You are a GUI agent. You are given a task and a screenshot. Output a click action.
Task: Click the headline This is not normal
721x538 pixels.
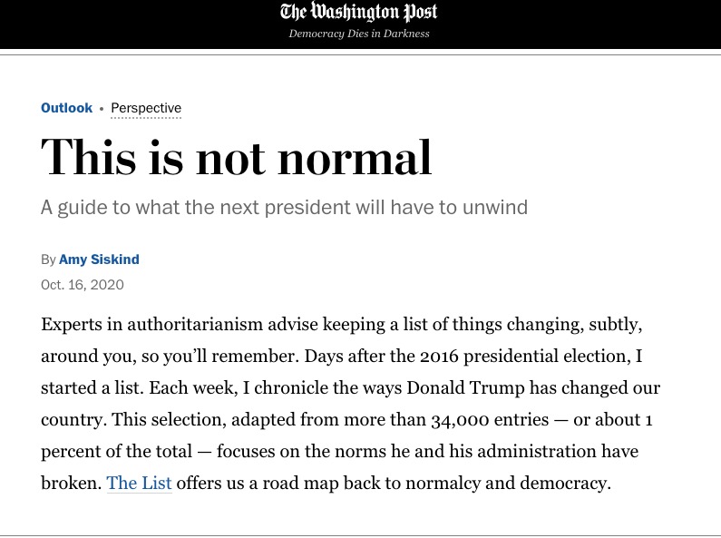pos(236,156)
